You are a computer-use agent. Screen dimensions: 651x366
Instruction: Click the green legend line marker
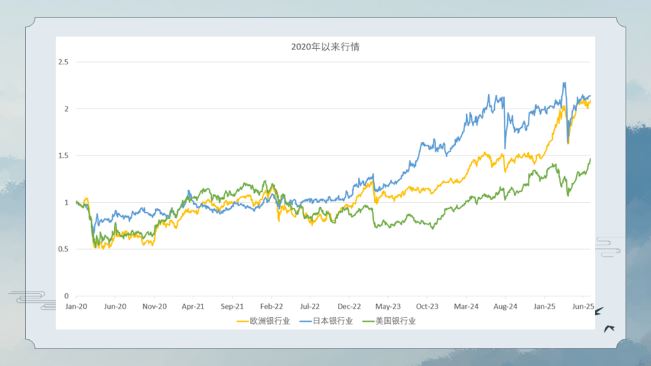(368, 320)
